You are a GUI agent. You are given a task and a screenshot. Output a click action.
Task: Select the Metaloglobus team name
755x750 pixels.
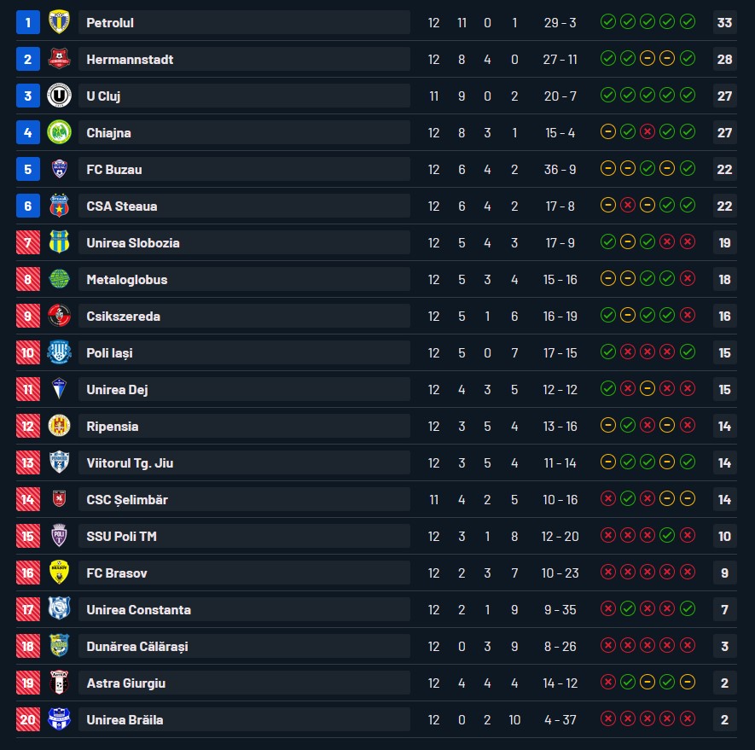pyautogui.click(x=126, y=279)
